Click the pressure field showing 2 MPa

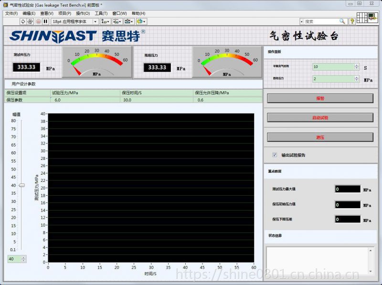(x=333, y=79)
